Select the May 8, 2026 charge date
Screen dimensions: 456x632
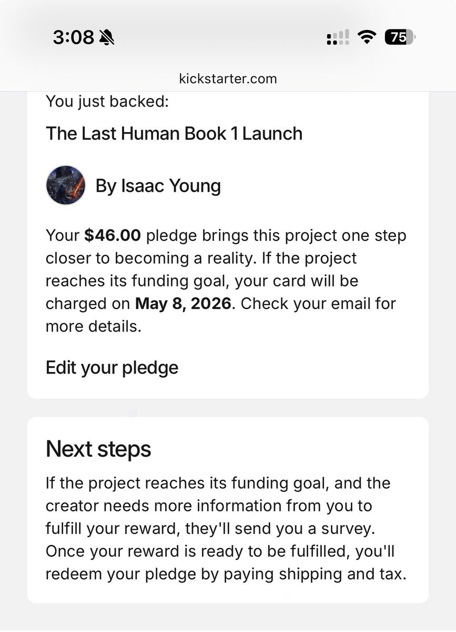pos(183,304)
